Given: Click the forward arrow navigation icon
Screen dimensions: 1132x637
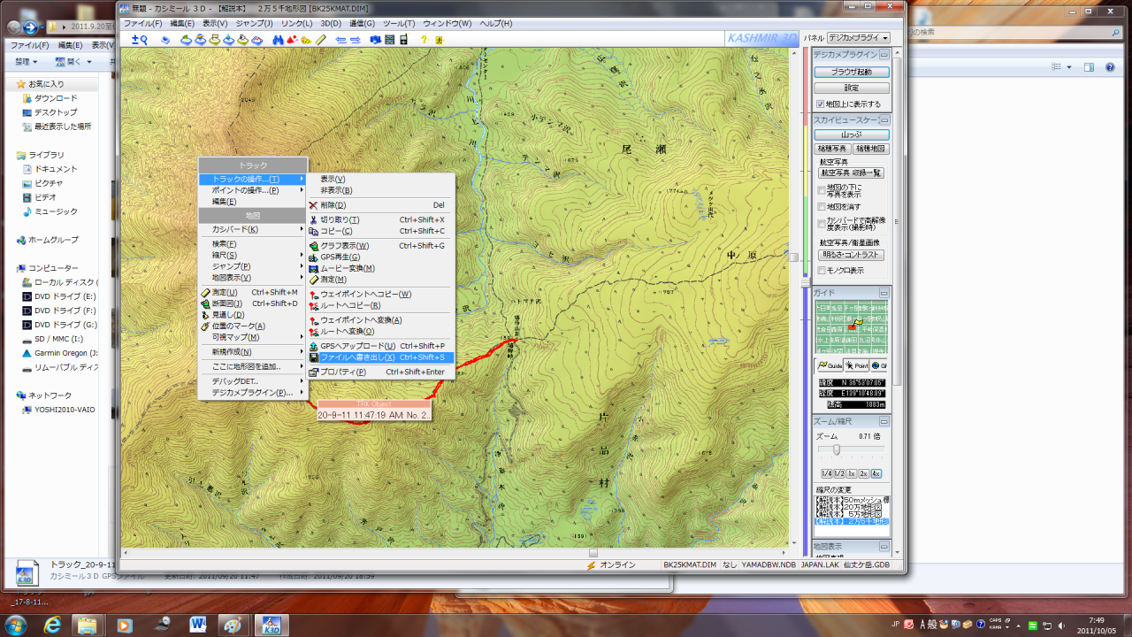Looking at the screenshot, I should [356, 40].
